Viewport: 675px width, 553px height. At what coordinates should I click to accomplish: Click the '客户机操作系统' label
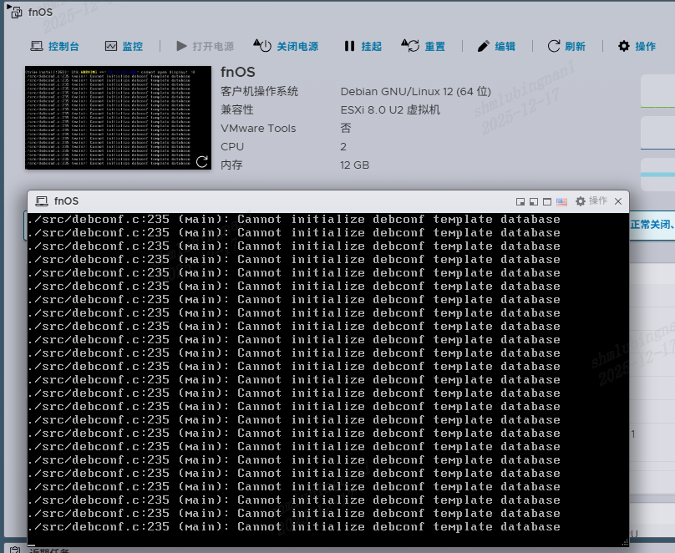[x=259, y=91]
